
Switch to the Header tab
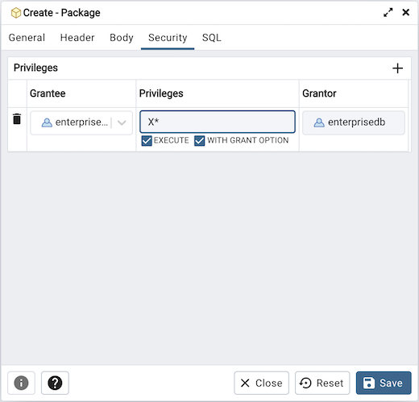point(77,38)
